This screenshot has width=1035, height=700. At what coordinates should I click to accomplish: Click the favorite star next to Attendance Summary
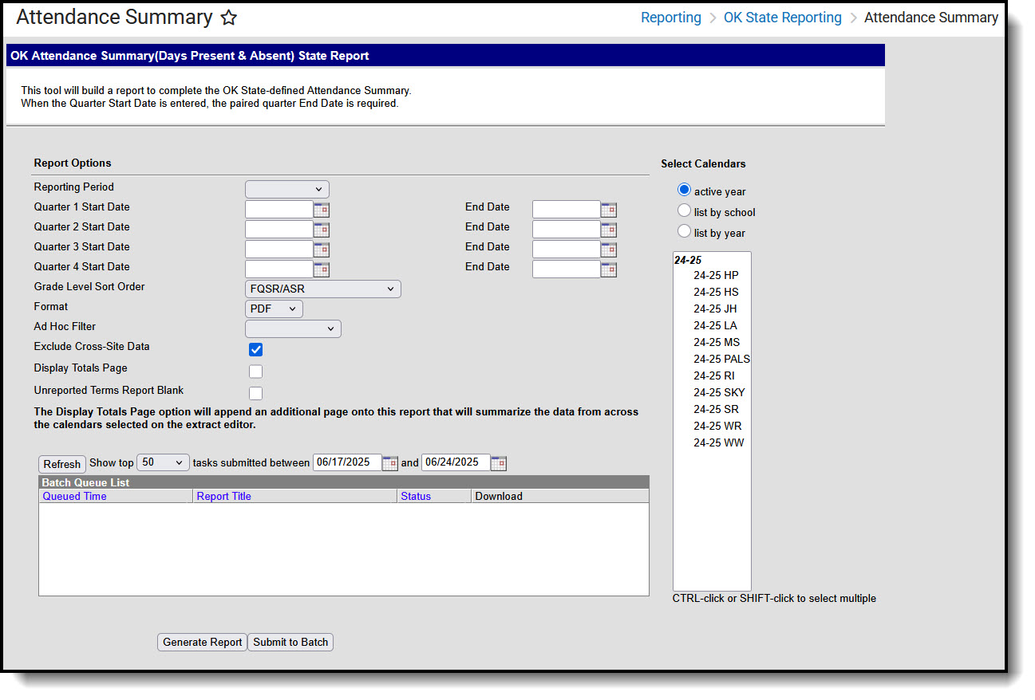coord(228,18)
